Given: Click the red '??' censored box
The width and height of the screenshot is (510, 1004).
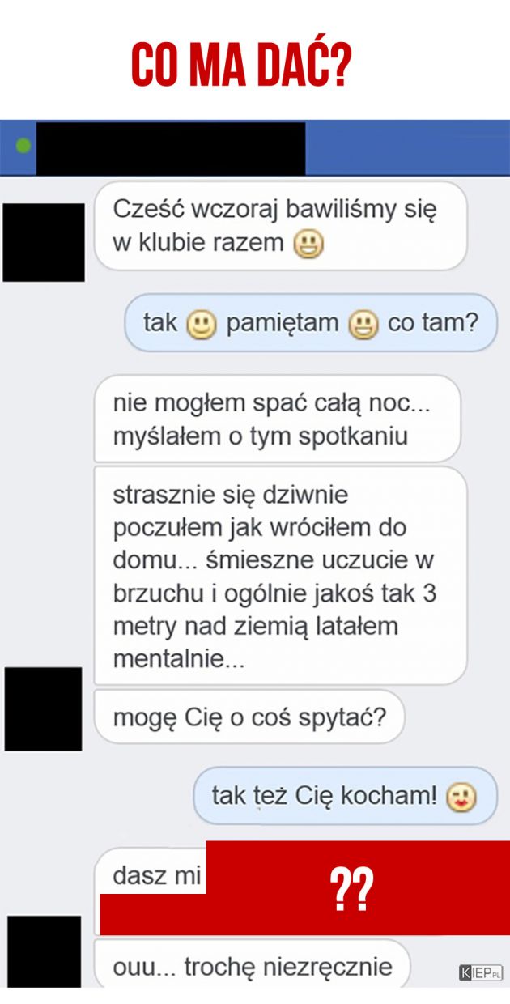Looking at the screenshot, I should coord(351,888).
